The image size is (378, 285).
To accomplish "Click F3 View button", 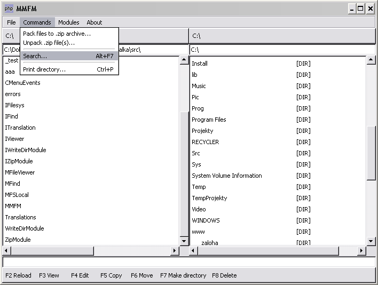I will [49, 275].
